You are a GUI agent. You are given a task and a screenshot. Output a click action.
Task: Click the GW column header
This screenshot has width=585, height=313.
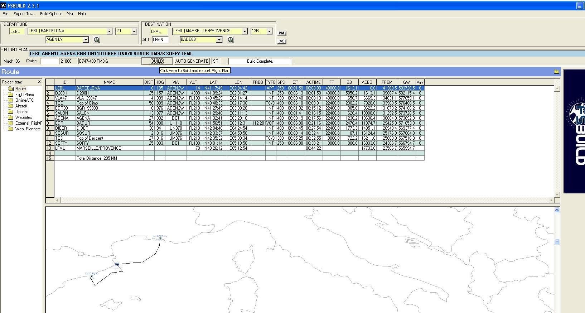(x=407, y=82)
